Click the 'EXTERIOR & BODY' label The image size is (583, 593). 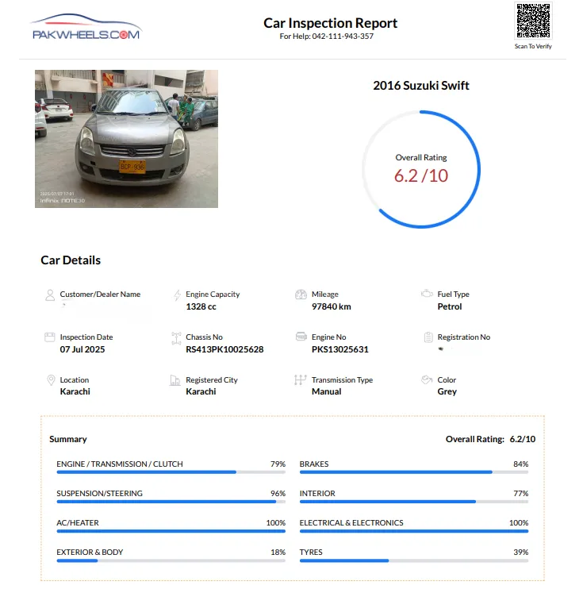(90, 553)
